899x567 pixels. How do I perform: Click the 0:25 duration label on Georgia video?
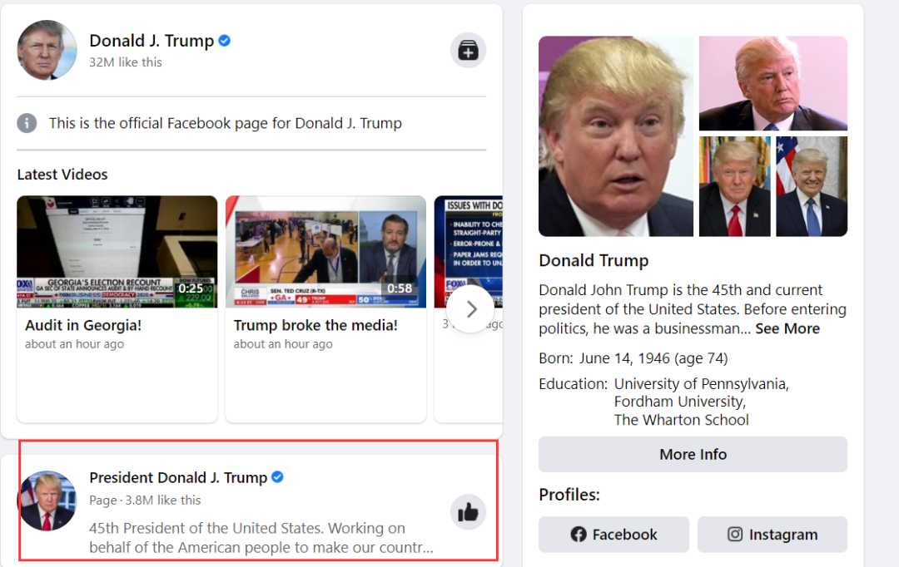191,288
